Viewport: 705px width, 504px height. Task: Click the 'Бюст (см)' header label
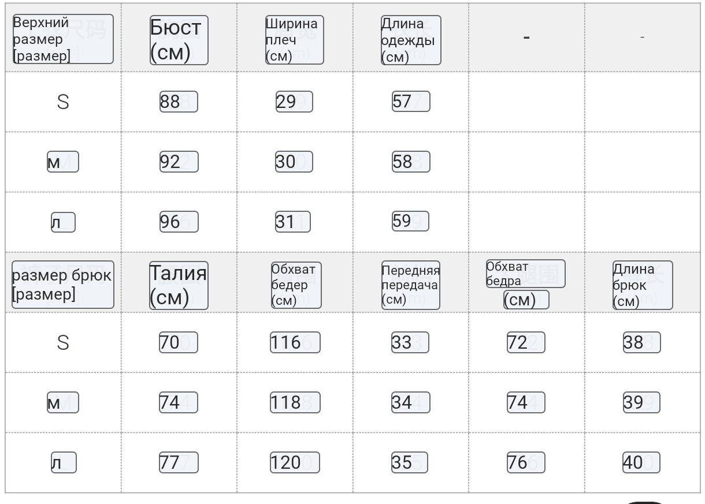(179, 40)
